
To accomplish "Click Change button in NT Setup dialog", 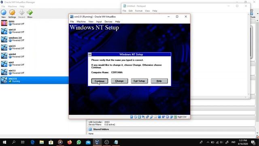I will (119, 81).
